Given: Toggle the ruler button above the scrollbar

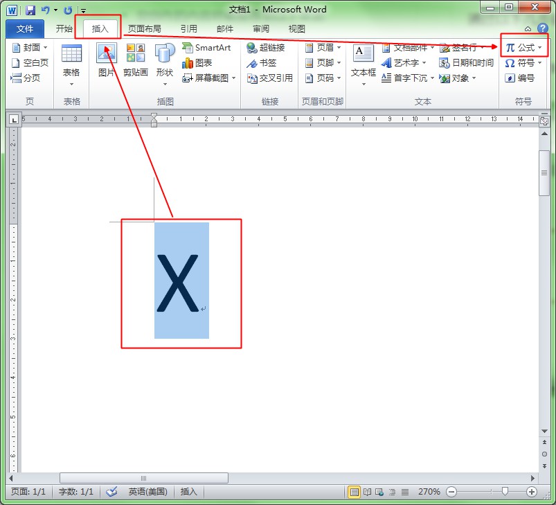Looking at the screenshot, I should [544, 121].
